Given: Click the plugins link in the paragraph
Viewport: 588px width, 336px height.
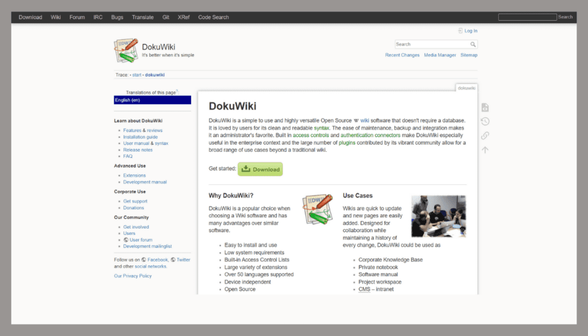Looking at the screenshot, I should (x=347, y=143).
